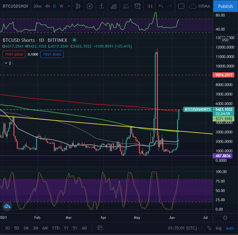The image size is (238, 235).
Task: Open indicator templates icon
Action: coord(126,6)
